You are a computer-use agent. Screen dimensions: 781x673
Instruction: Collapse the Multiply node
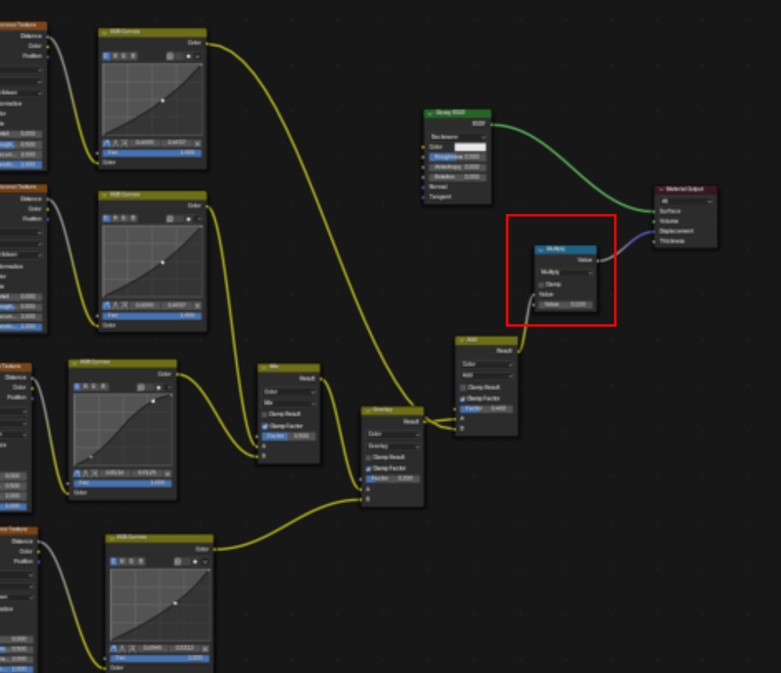click(540, 250)
